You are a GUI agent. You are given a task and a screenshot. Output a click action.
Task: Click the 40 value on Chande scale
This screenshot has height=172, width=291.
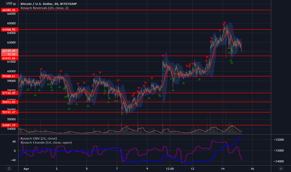(14, 141)
